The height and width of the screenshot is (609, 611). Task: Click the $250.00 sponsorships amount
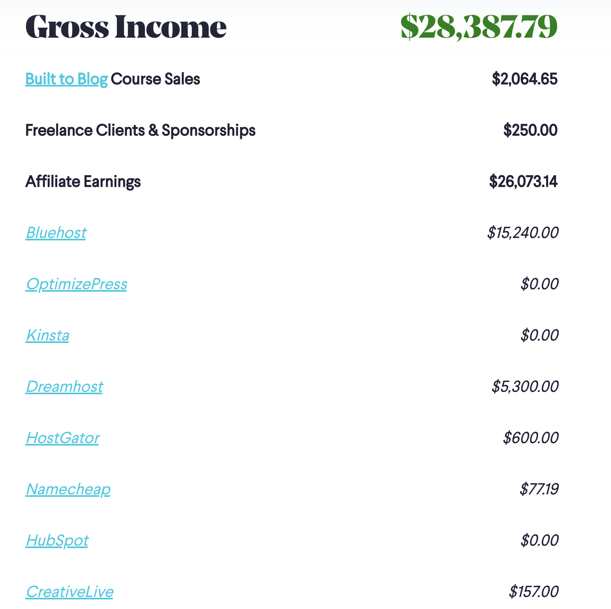pyautogui.click(x=530, y=130)
